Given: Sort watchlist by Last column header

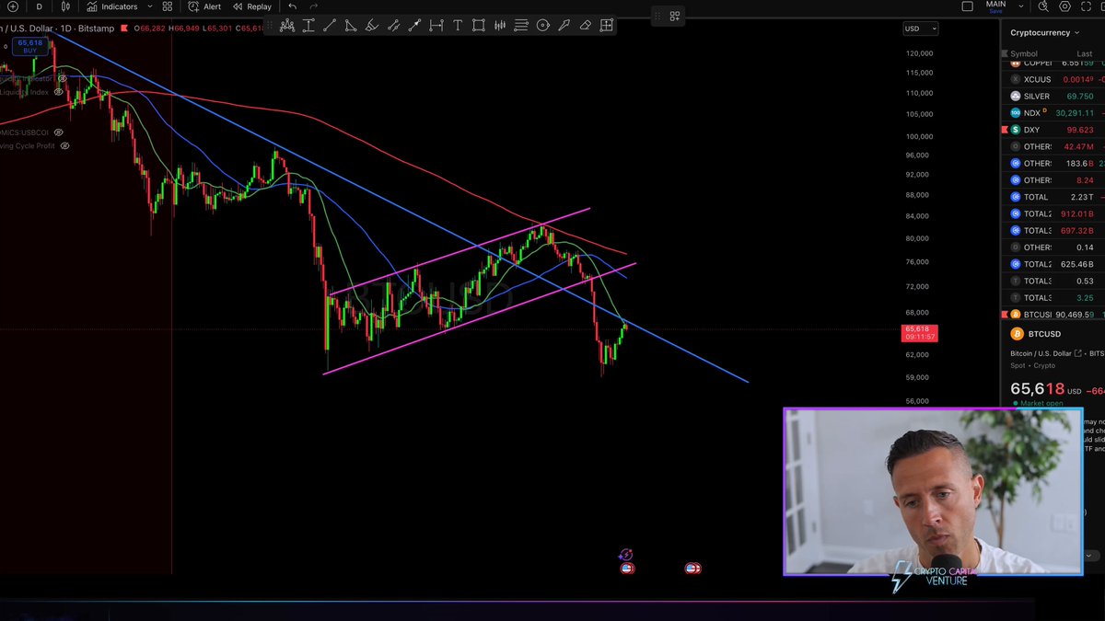Looking at the screenshot, I should pos(1084,54).
